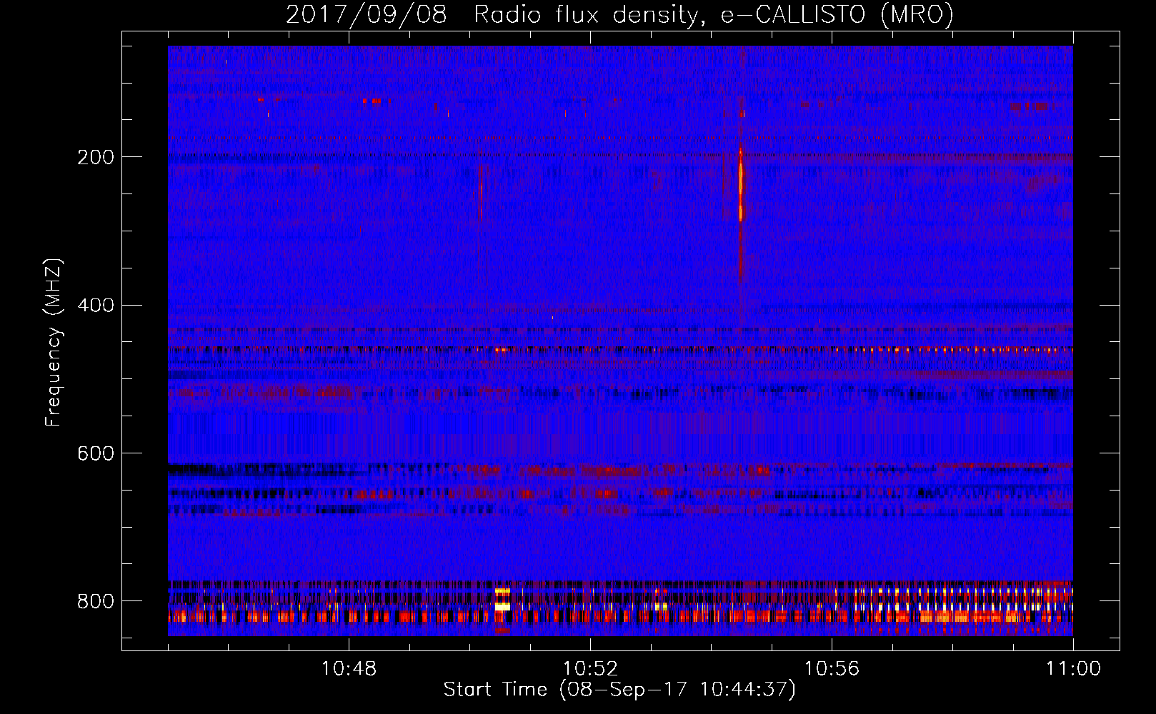Viewport: 1156px width, 714px height.
Task: Click the 'Frequency (MHZ)' axis label
Action: 54,342
